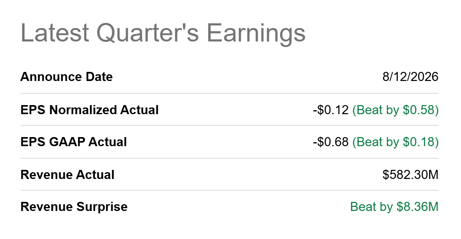Select the EPS GAAP Actual label
461x239 pixels.
pos(73,142)
